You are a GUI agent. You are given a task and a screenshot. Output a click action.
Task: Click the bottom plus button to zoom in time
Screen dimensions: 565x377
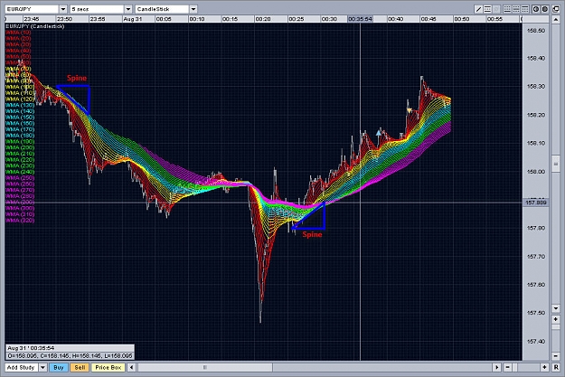[x=544, y=367]
